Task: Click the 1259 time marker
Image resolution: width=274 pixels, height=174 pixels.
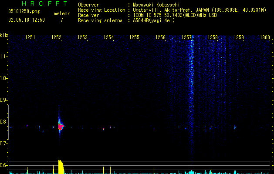Action: pyautogui.click(x=239, y=37)
